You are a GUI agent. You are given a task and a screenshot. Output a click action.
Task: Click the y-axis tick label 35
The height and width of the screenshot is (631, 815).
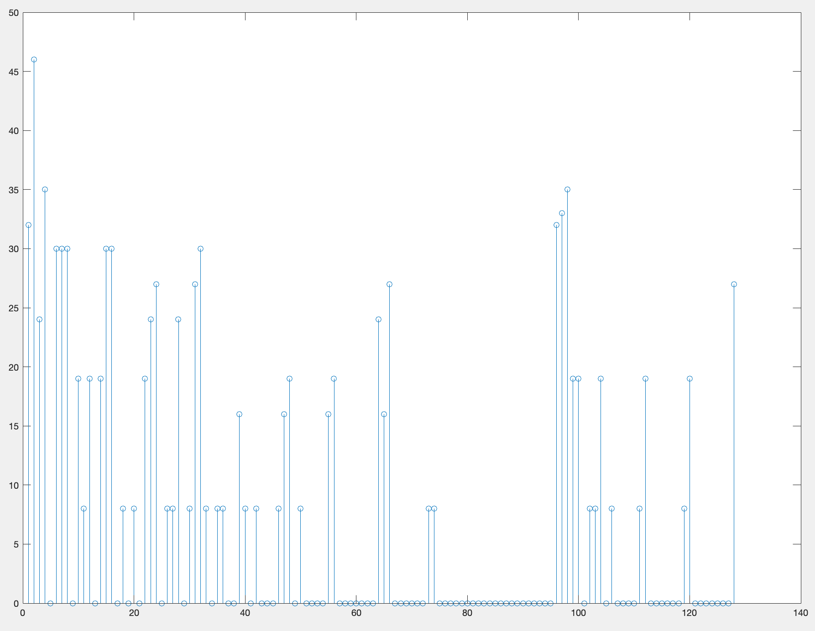13,190
